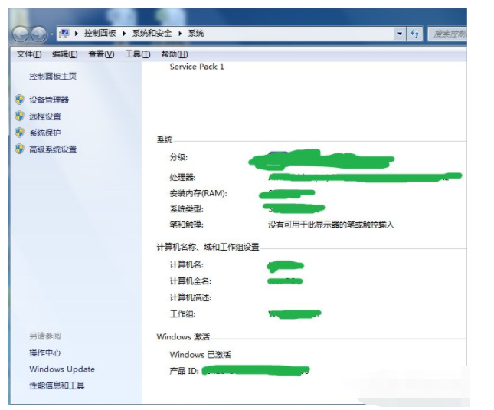Viewport: 494px width, 410px height.
Task: Open recent pages dropdown beside Forward button
Action: click(51, 34)
